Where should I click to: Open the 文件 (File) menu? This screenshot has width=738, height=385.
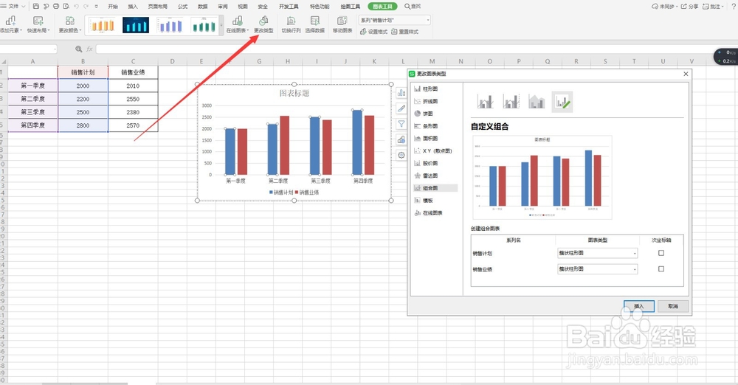(13, 7)
